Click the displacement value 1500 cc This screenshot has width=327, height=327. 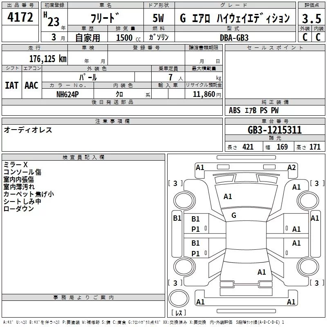128,37
